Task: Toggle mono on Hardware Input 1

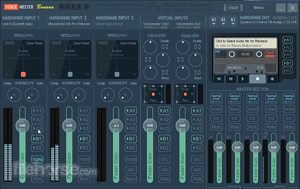Action: click(x=37, y=159)
